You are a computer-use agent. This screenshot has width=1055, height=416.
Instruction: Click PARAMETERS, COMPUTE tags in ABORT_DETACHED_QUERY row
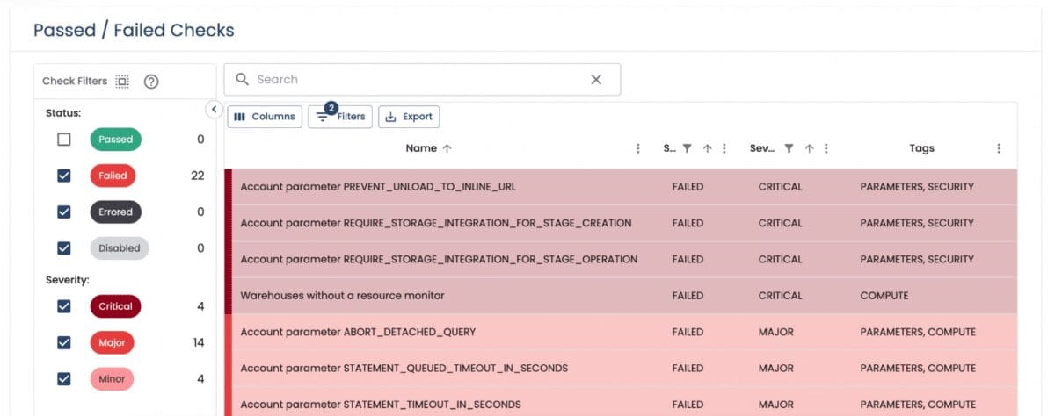point(918,332)
